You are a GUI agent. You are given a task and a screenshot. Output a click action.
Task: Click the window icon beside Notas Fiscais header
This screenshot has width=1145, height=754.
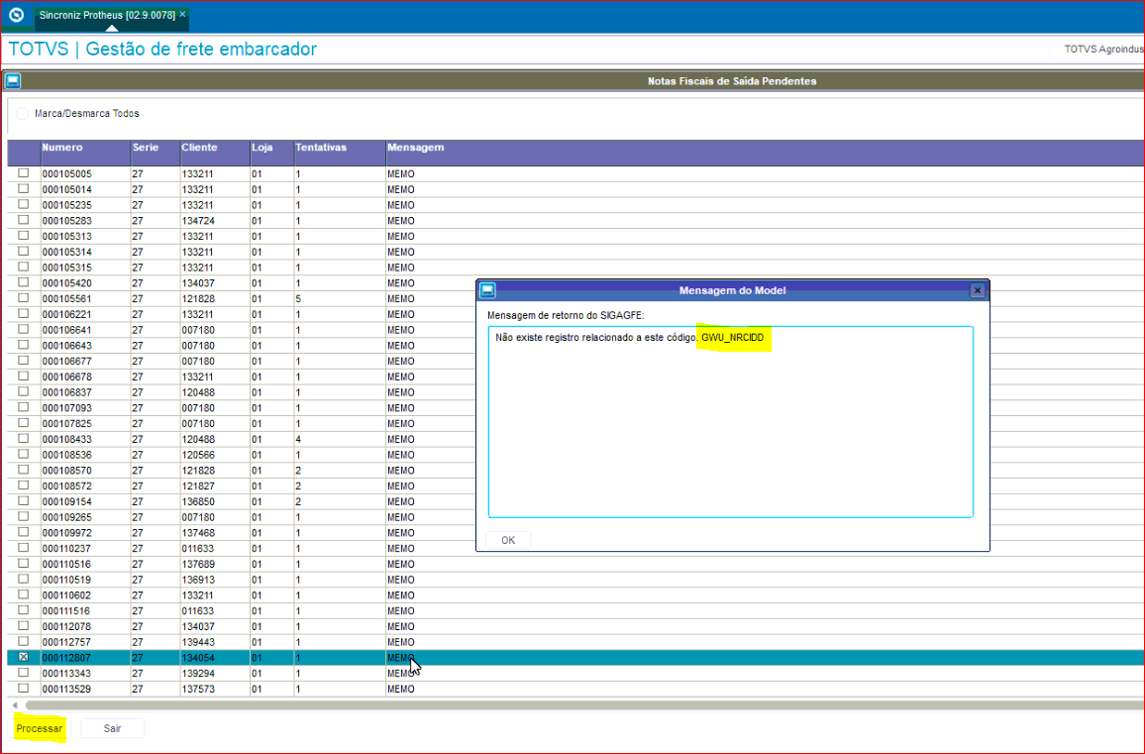point(13,81)
